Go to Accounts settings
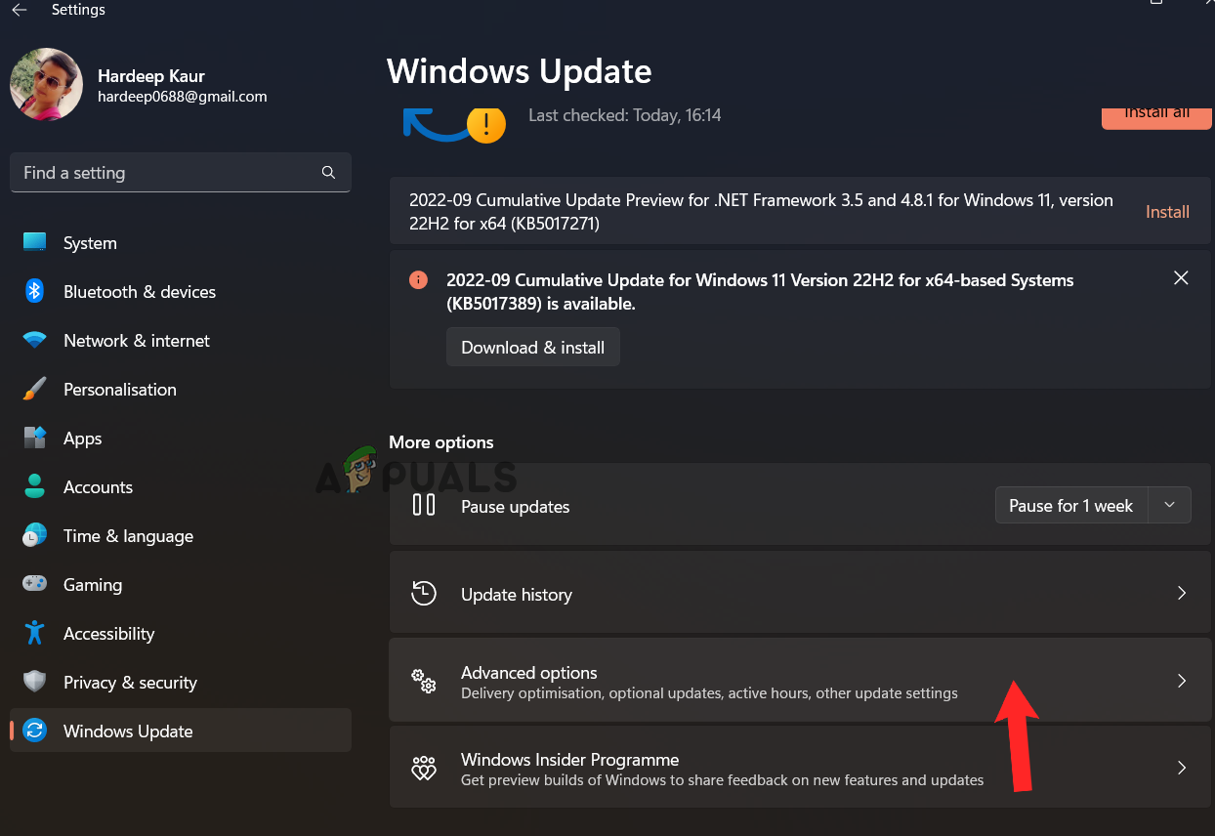 [x=98, y=487]
